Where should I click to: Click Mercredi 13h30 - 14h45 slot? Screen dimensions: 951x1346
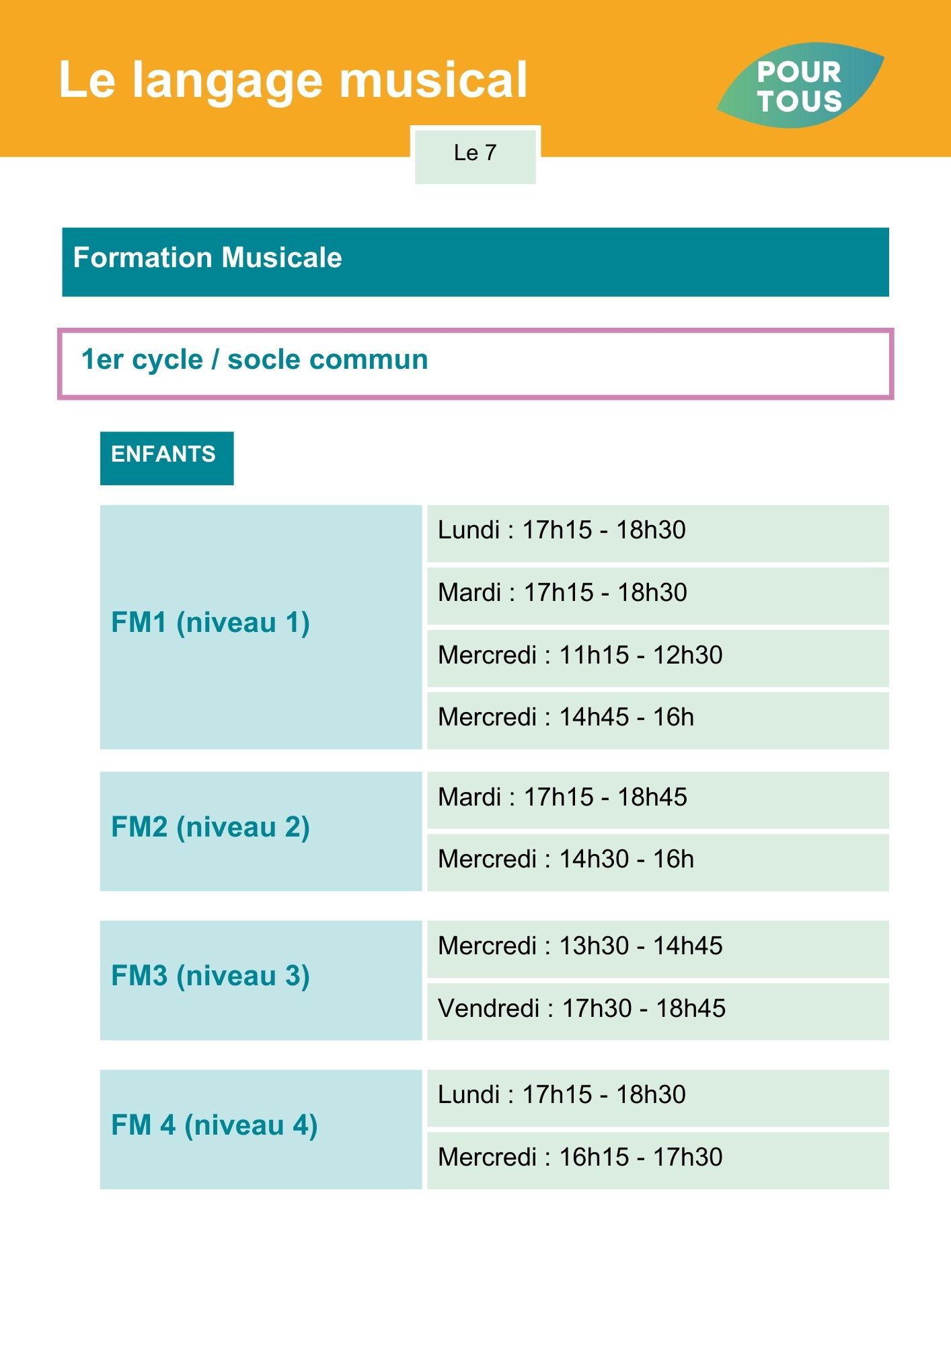658,949
